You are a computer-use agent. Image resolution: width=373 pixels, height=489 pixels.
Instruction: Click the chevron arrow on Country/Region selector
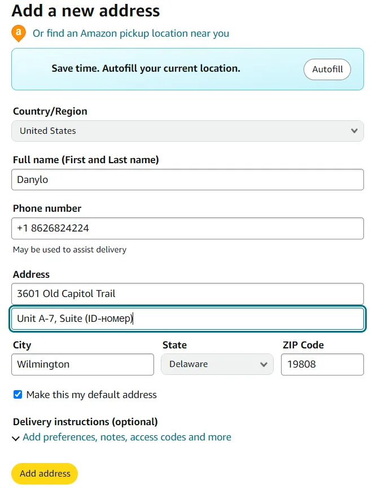coord(354,131)
